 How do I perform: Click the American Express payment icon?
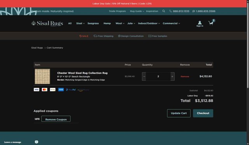[x=61, y=90]
